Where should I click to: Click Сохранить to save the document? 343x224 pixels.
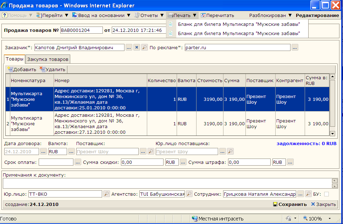tap(290, 204)
